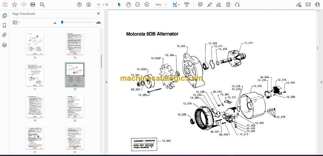Bookmark this document with the star icon
Image resolution: width=323 pixels, height=156 pixels.
tap(14, 5)
